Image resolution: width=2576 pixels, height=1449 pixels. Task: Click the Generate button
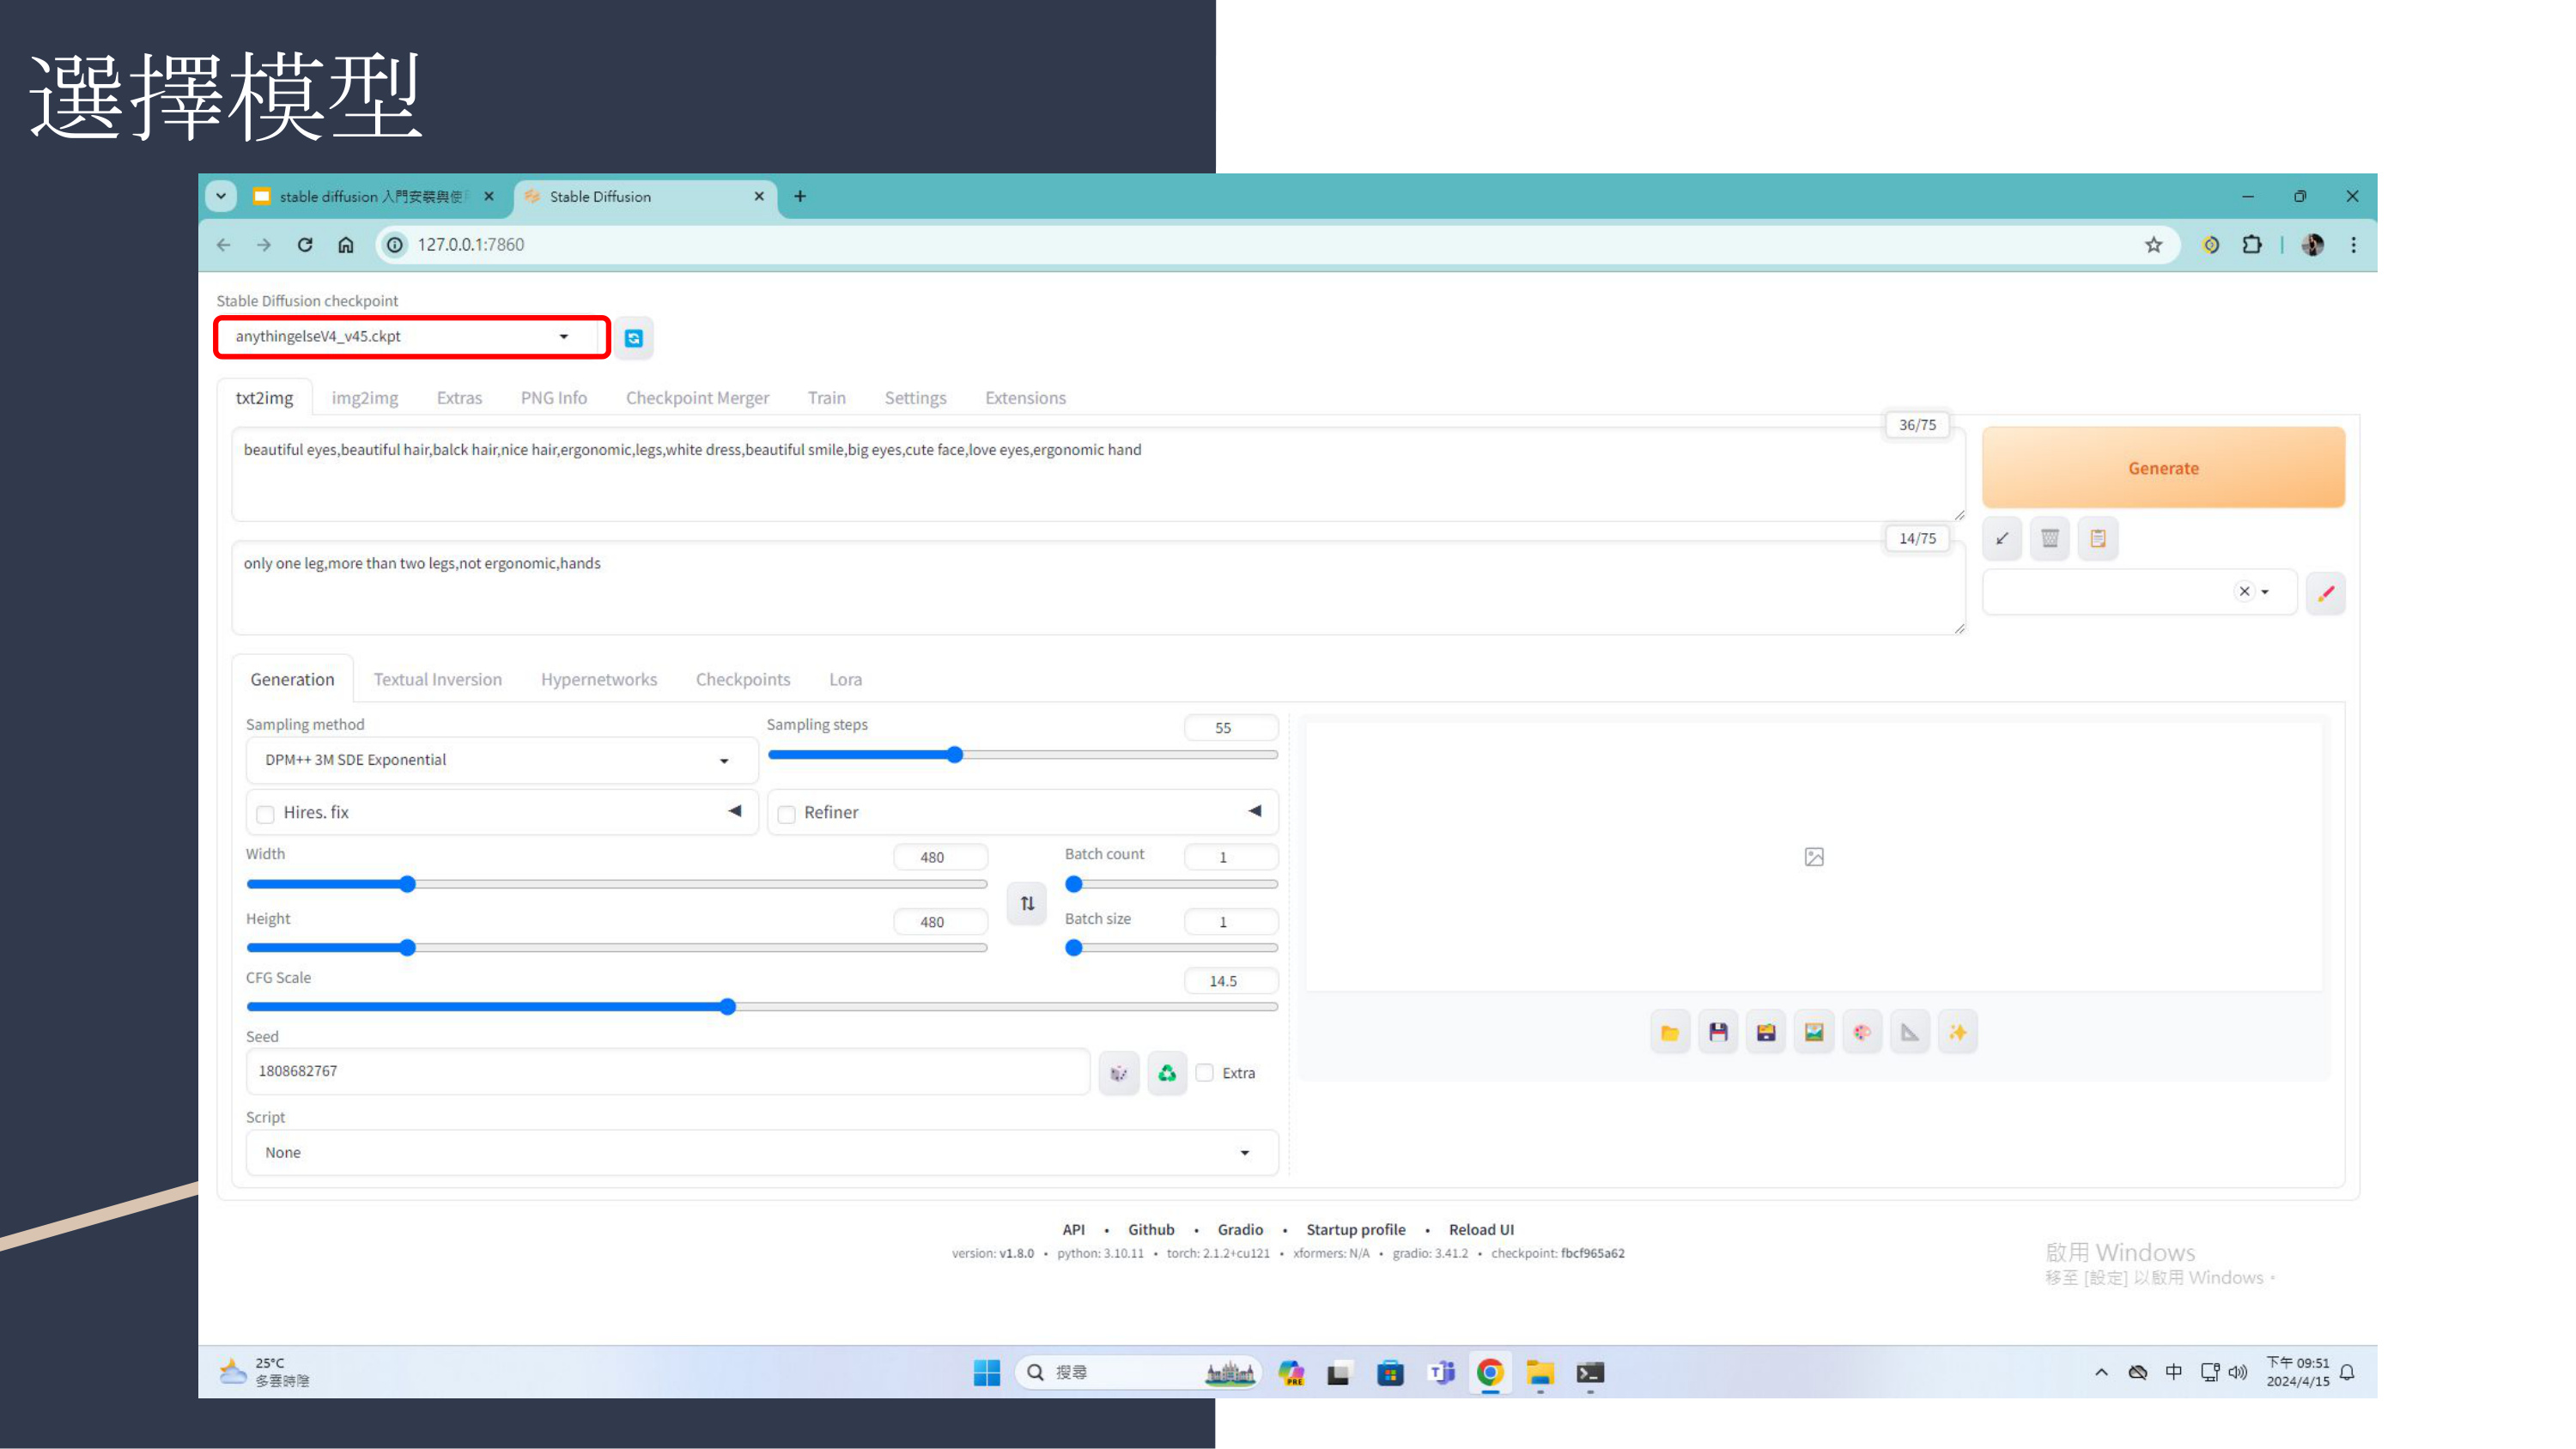2163,468
